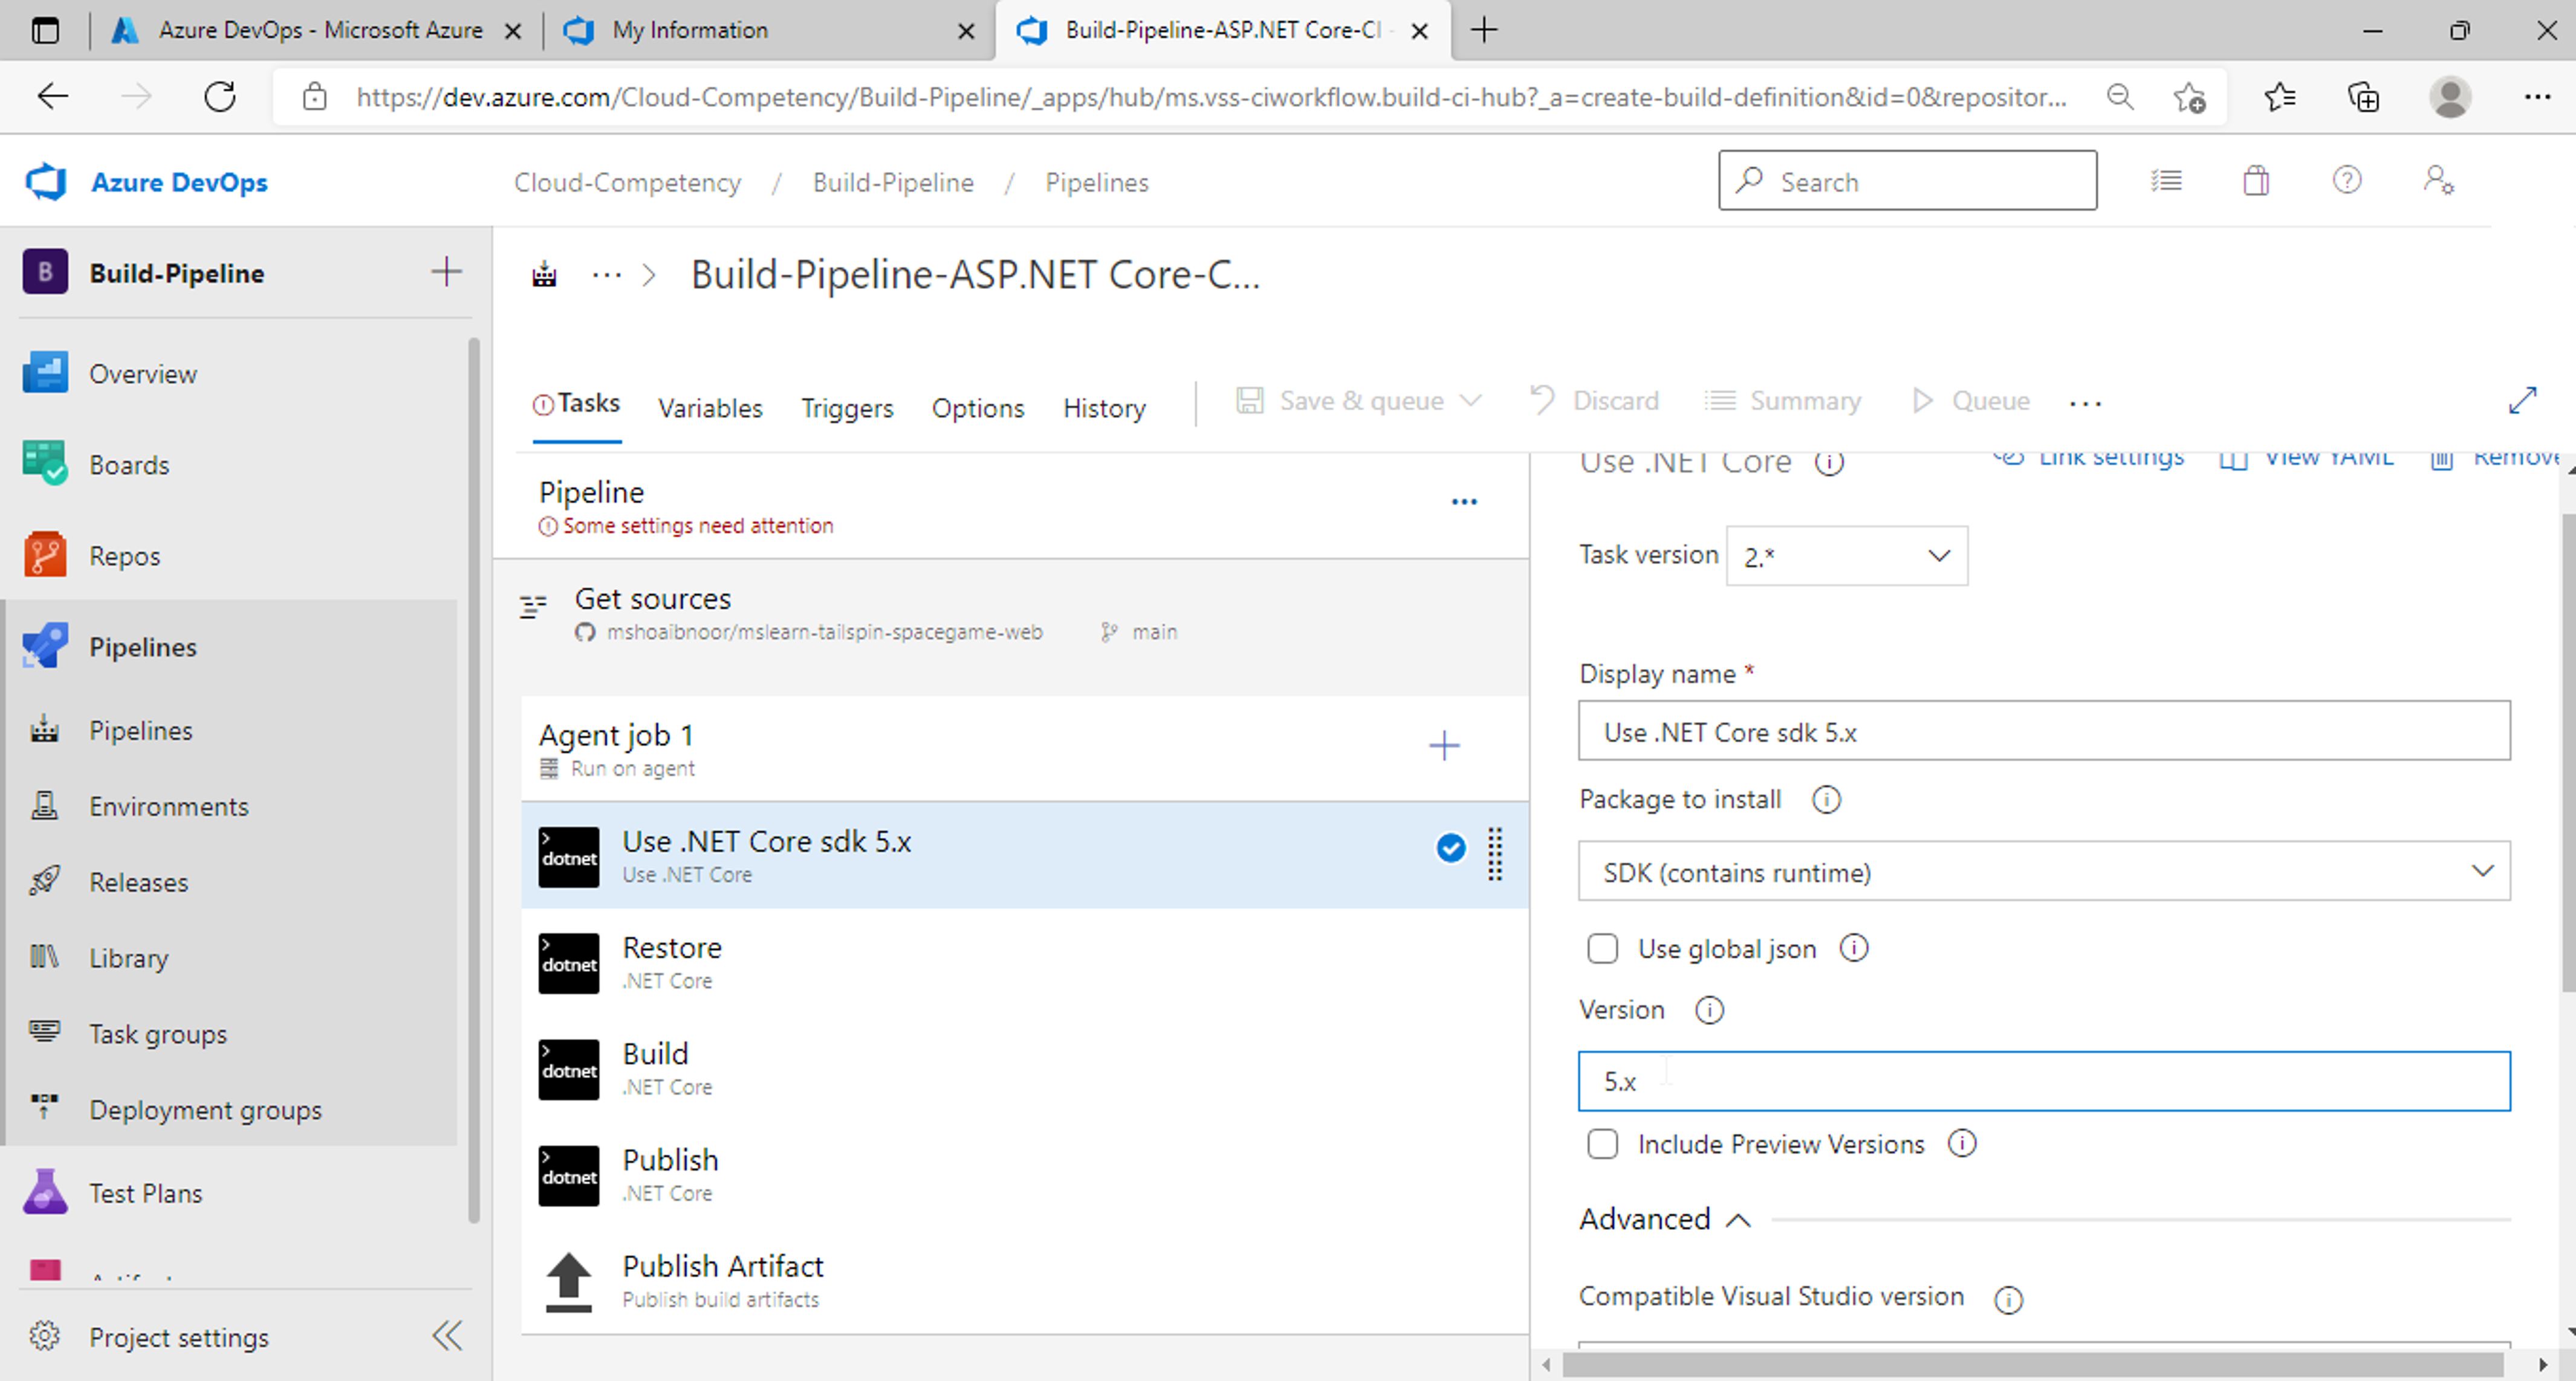Screen dimensions: 2576x1381
Task: Collapse the sidebar with double chevron
Action: coord(447,1336)
